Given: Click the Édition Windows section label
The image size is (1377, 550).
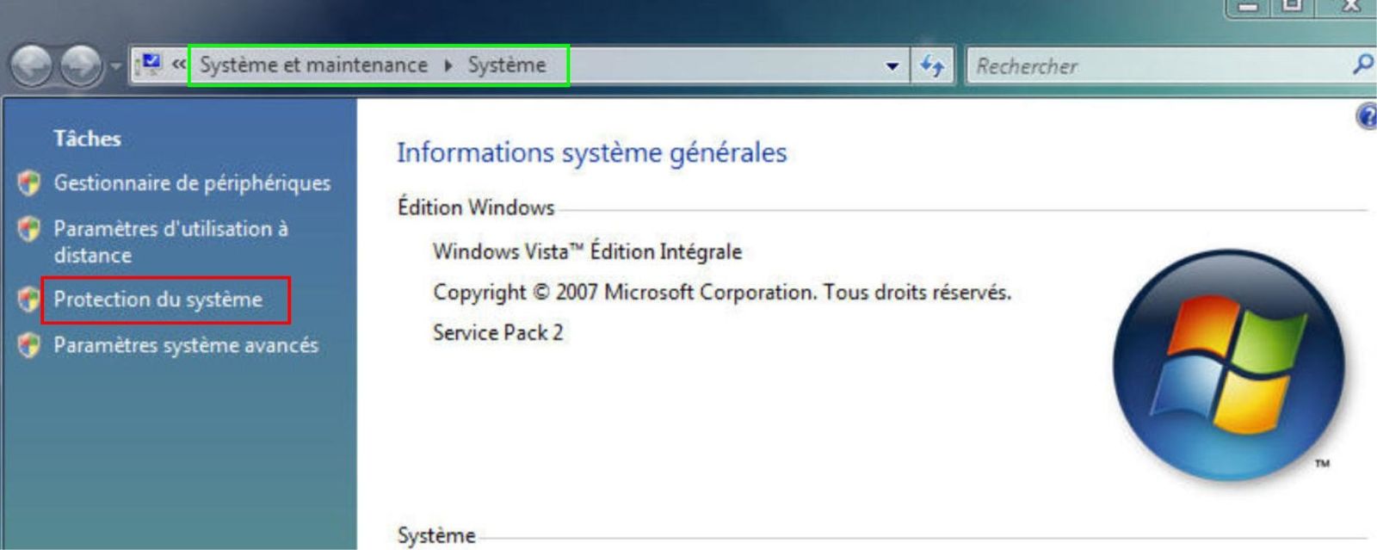Looking at the screenshot, I should [476, 207].
